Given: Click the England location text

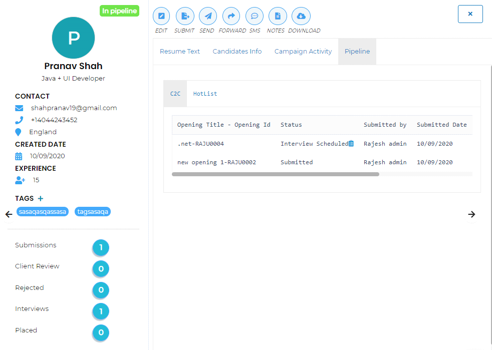Looking at the screenshot, I should 43,132.
